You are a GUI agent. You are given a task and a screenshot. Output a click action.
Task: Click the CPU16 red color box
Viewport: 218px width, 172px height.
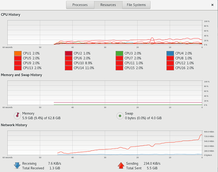click(x=170, y=68)
